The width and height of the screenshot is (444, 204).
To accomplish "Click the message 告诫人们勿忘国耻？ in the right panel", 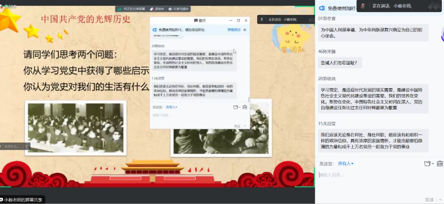I will pyautogui.click(x=340, y=63).
